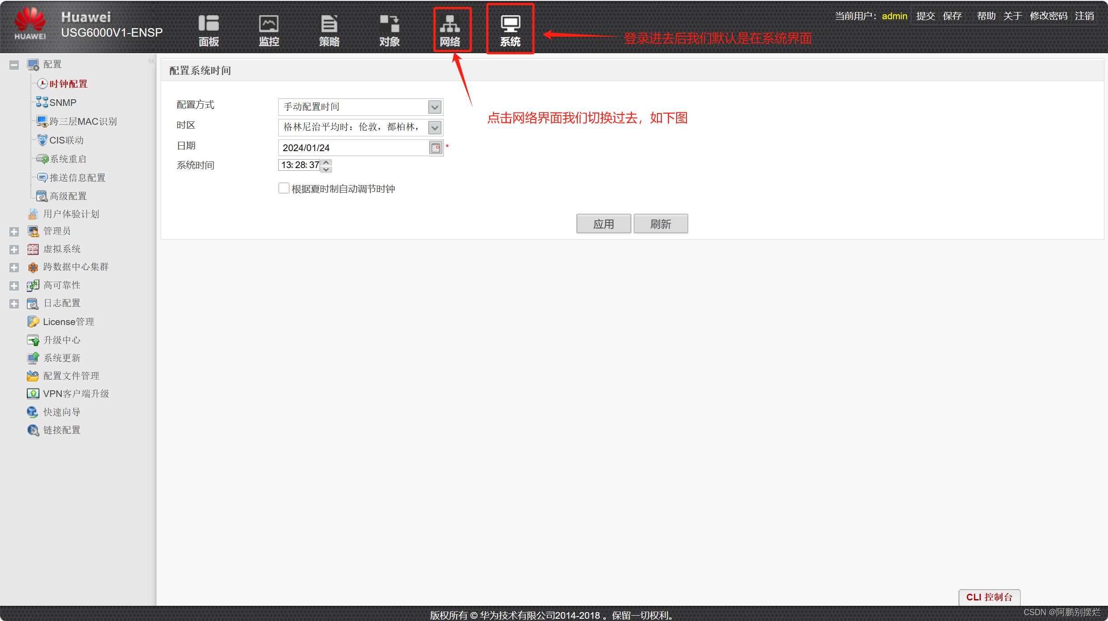Open 配置方式 dropdown list
Viewport: 1108px width, 621px height.
[x=435, y=107]
